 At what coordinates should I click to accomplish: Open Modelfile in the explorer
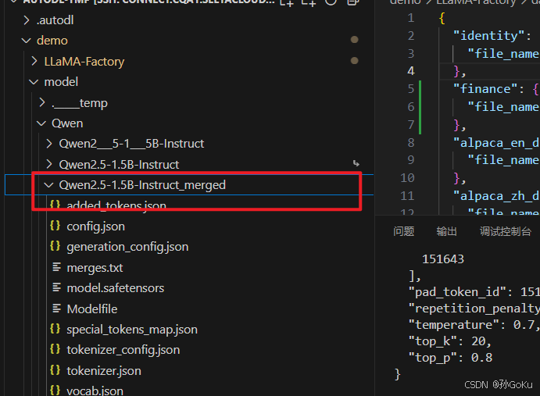click(x=92, y=309)
